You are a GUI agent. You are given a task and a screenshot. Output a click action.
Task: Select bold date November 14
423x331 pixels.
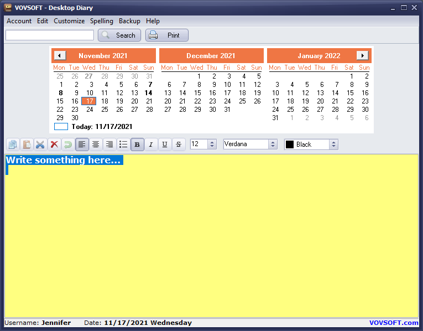coord(148,93)
